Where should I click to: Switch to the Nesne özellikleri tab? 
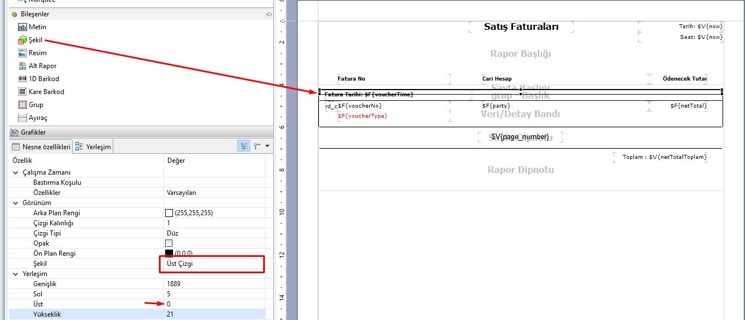click(41, 147)
